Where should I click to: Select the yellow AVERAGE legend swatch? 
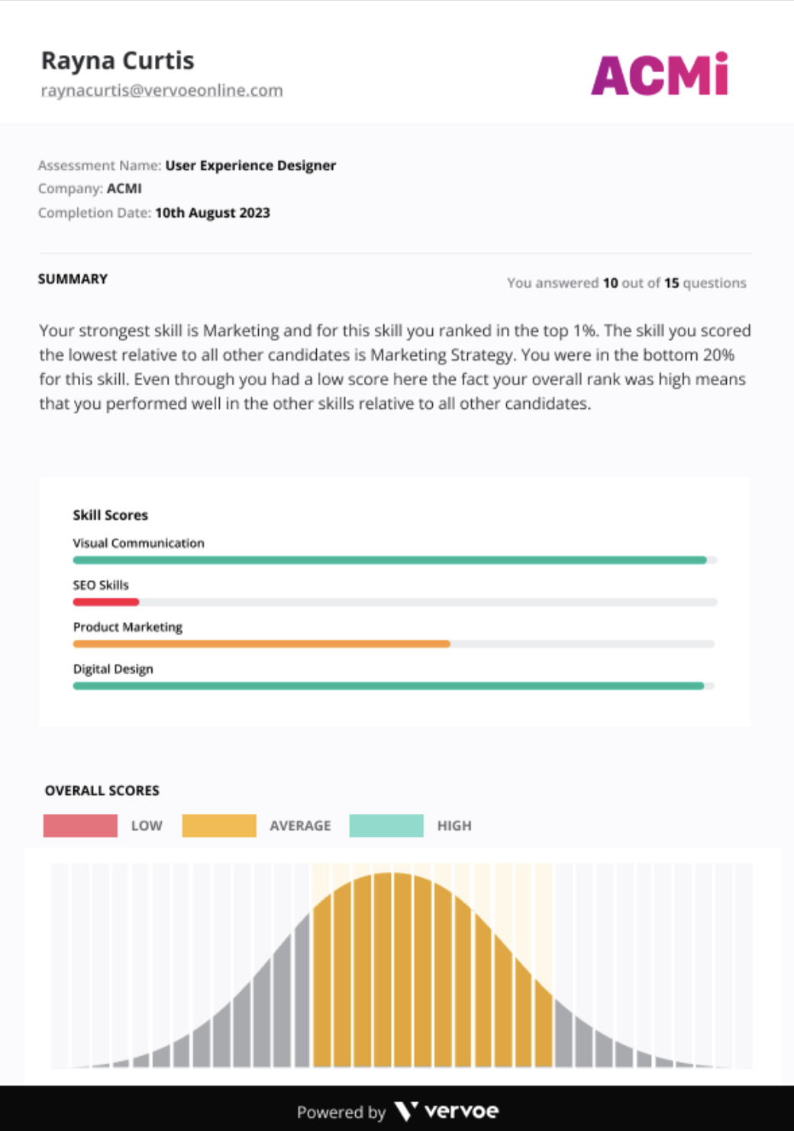click(x=219, y=825)
